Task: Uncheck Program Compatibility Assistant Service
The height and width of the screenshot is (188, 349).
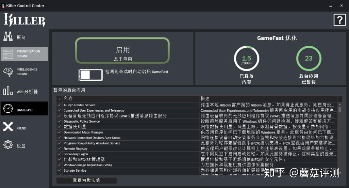Action: [x=60, y=143]
